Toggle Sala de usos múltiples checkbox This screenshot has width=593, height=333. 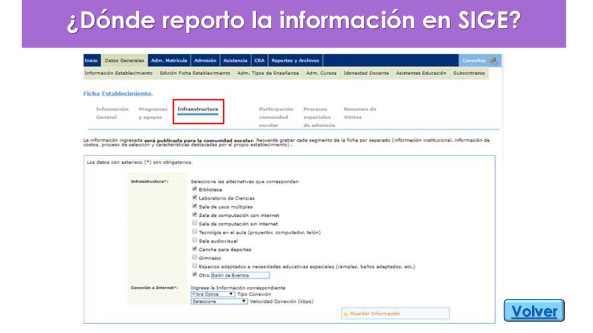[195, 206]
